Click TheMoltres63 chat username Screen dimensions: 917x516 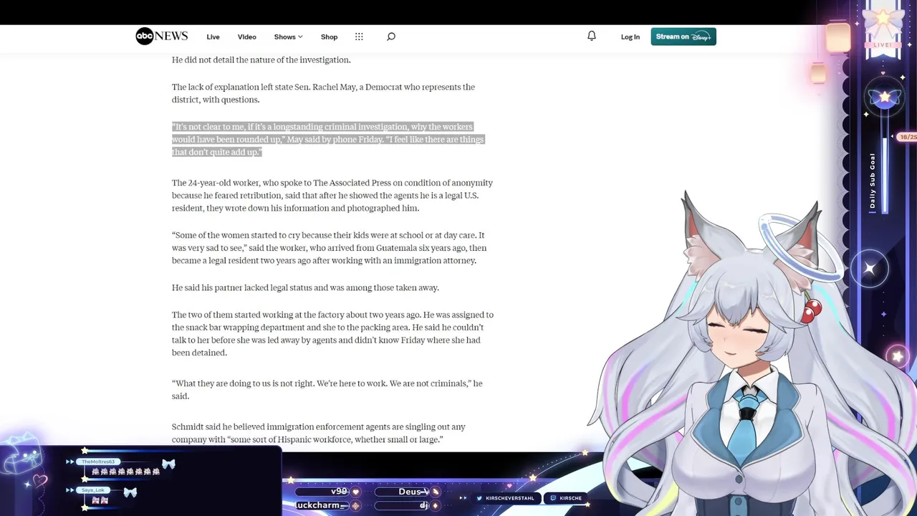(x=98, y=462)
